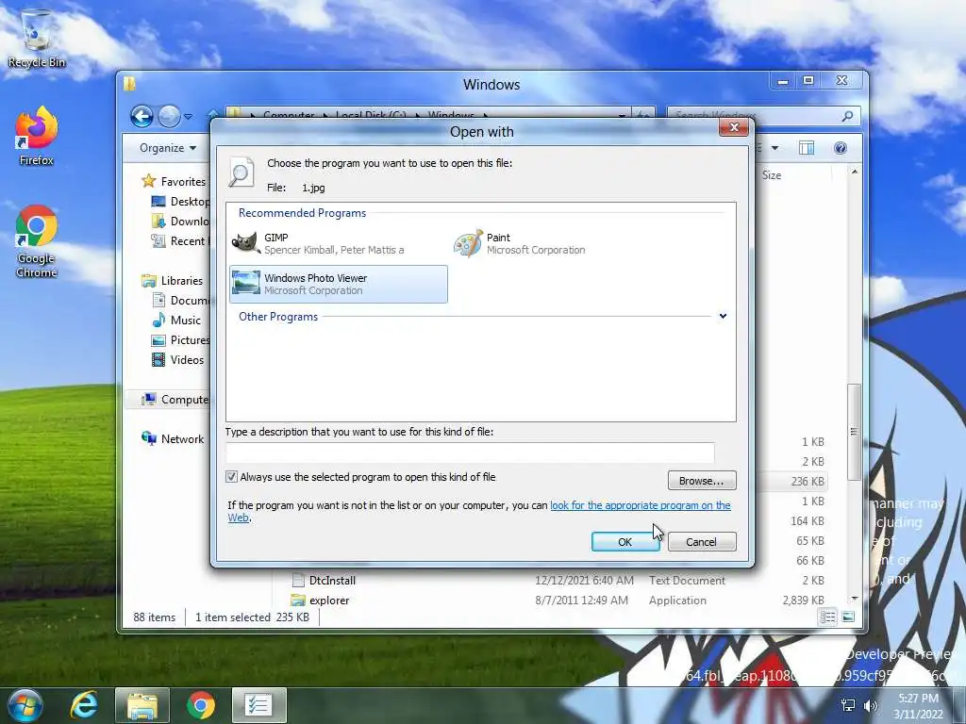The width and height of the screenshot is (966, 724).
Task: Open the recent locations dropdown arrow
Action: (189, 116)
